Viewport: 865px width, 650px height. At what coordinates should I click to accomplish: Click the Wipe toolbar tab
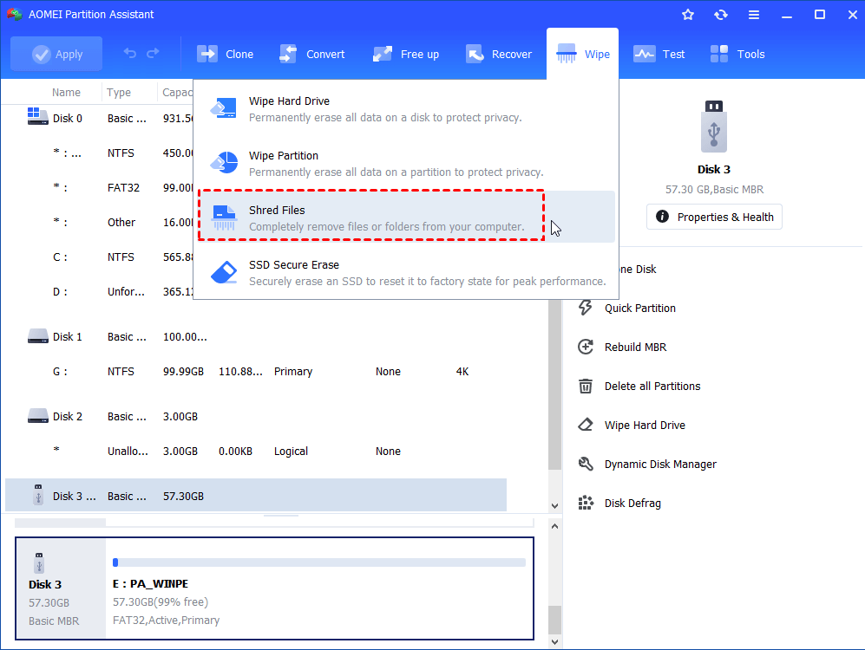582,54
